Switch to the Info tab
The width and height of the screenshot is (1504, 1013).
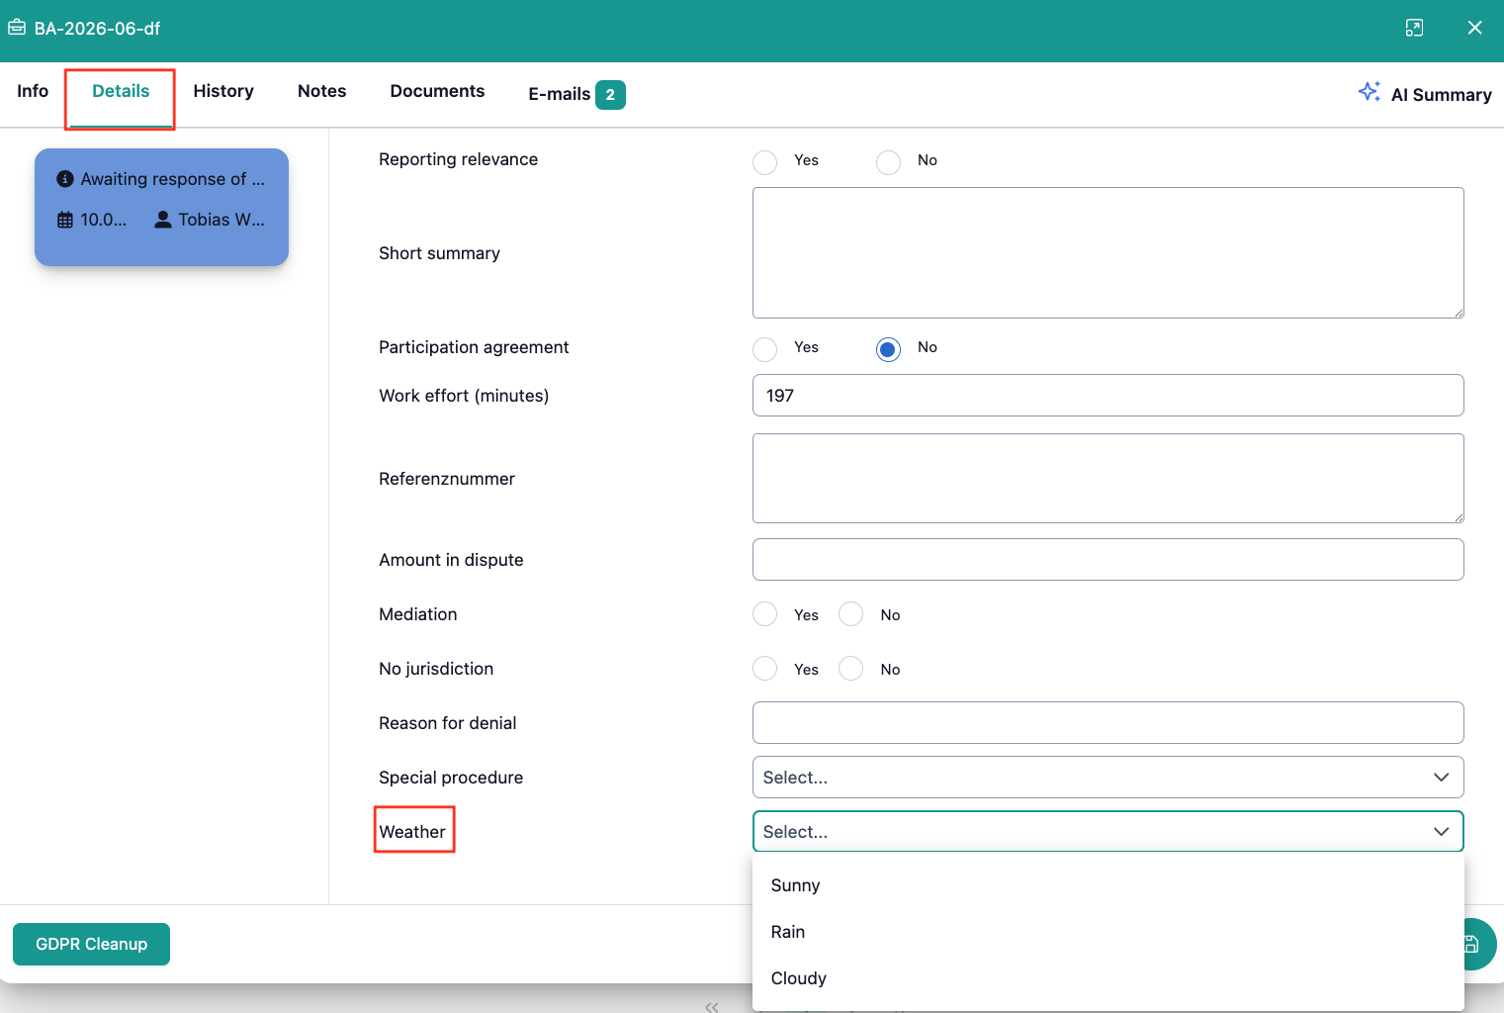point(33,91)
